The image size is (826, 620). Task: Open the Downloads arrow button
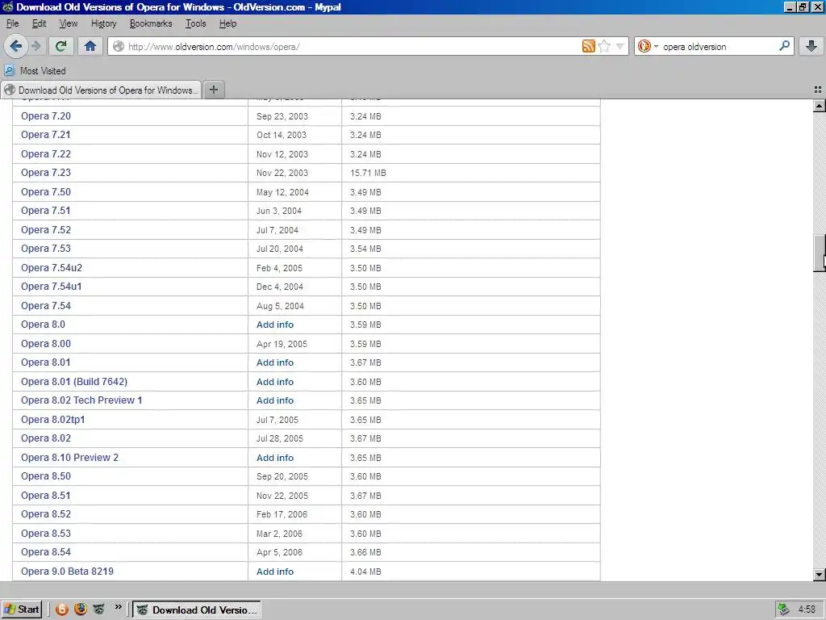[x=811, y=46]
